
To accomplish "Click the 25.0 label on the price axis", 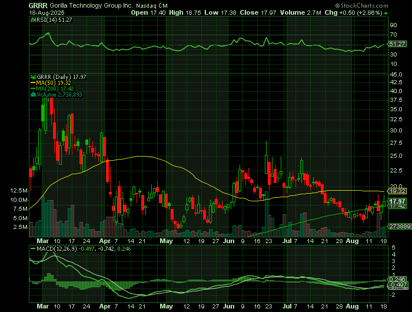I will pos(396,156).
